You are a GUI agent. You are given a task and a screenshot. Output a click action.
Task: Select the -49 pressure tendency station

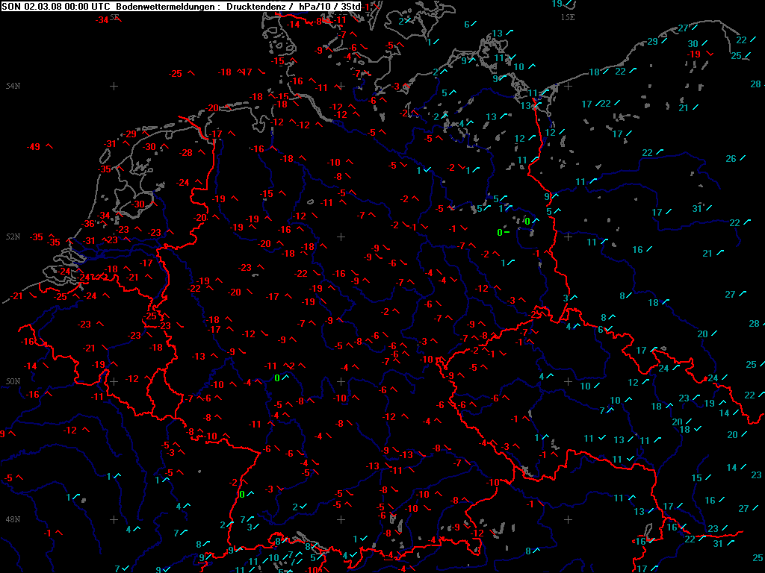pyautogui.click(x=34, y=147)
